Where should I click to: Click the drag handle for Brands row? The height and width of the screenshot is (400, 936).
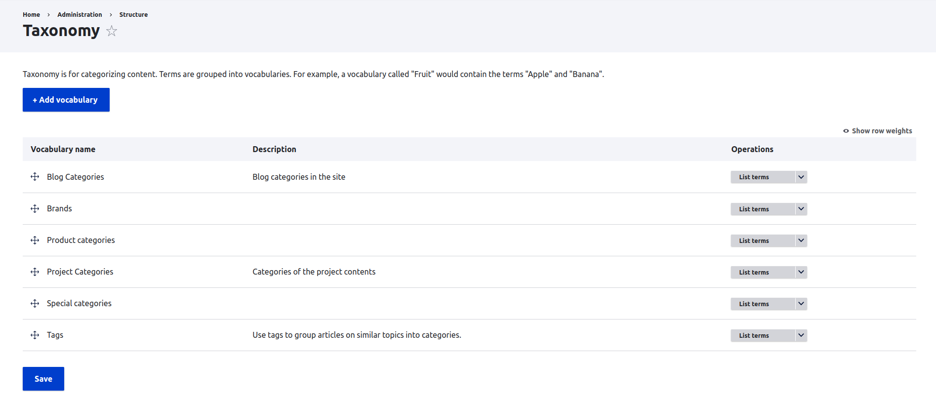(x=35, y=208)
